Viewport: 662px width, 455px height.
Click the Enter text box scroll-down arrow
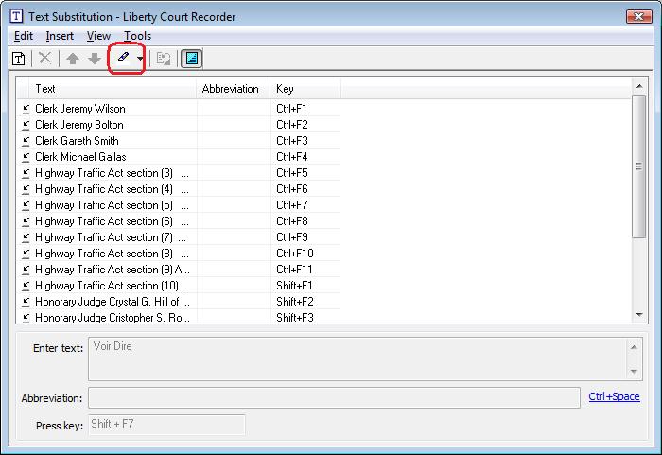click(x=634, y=372)
